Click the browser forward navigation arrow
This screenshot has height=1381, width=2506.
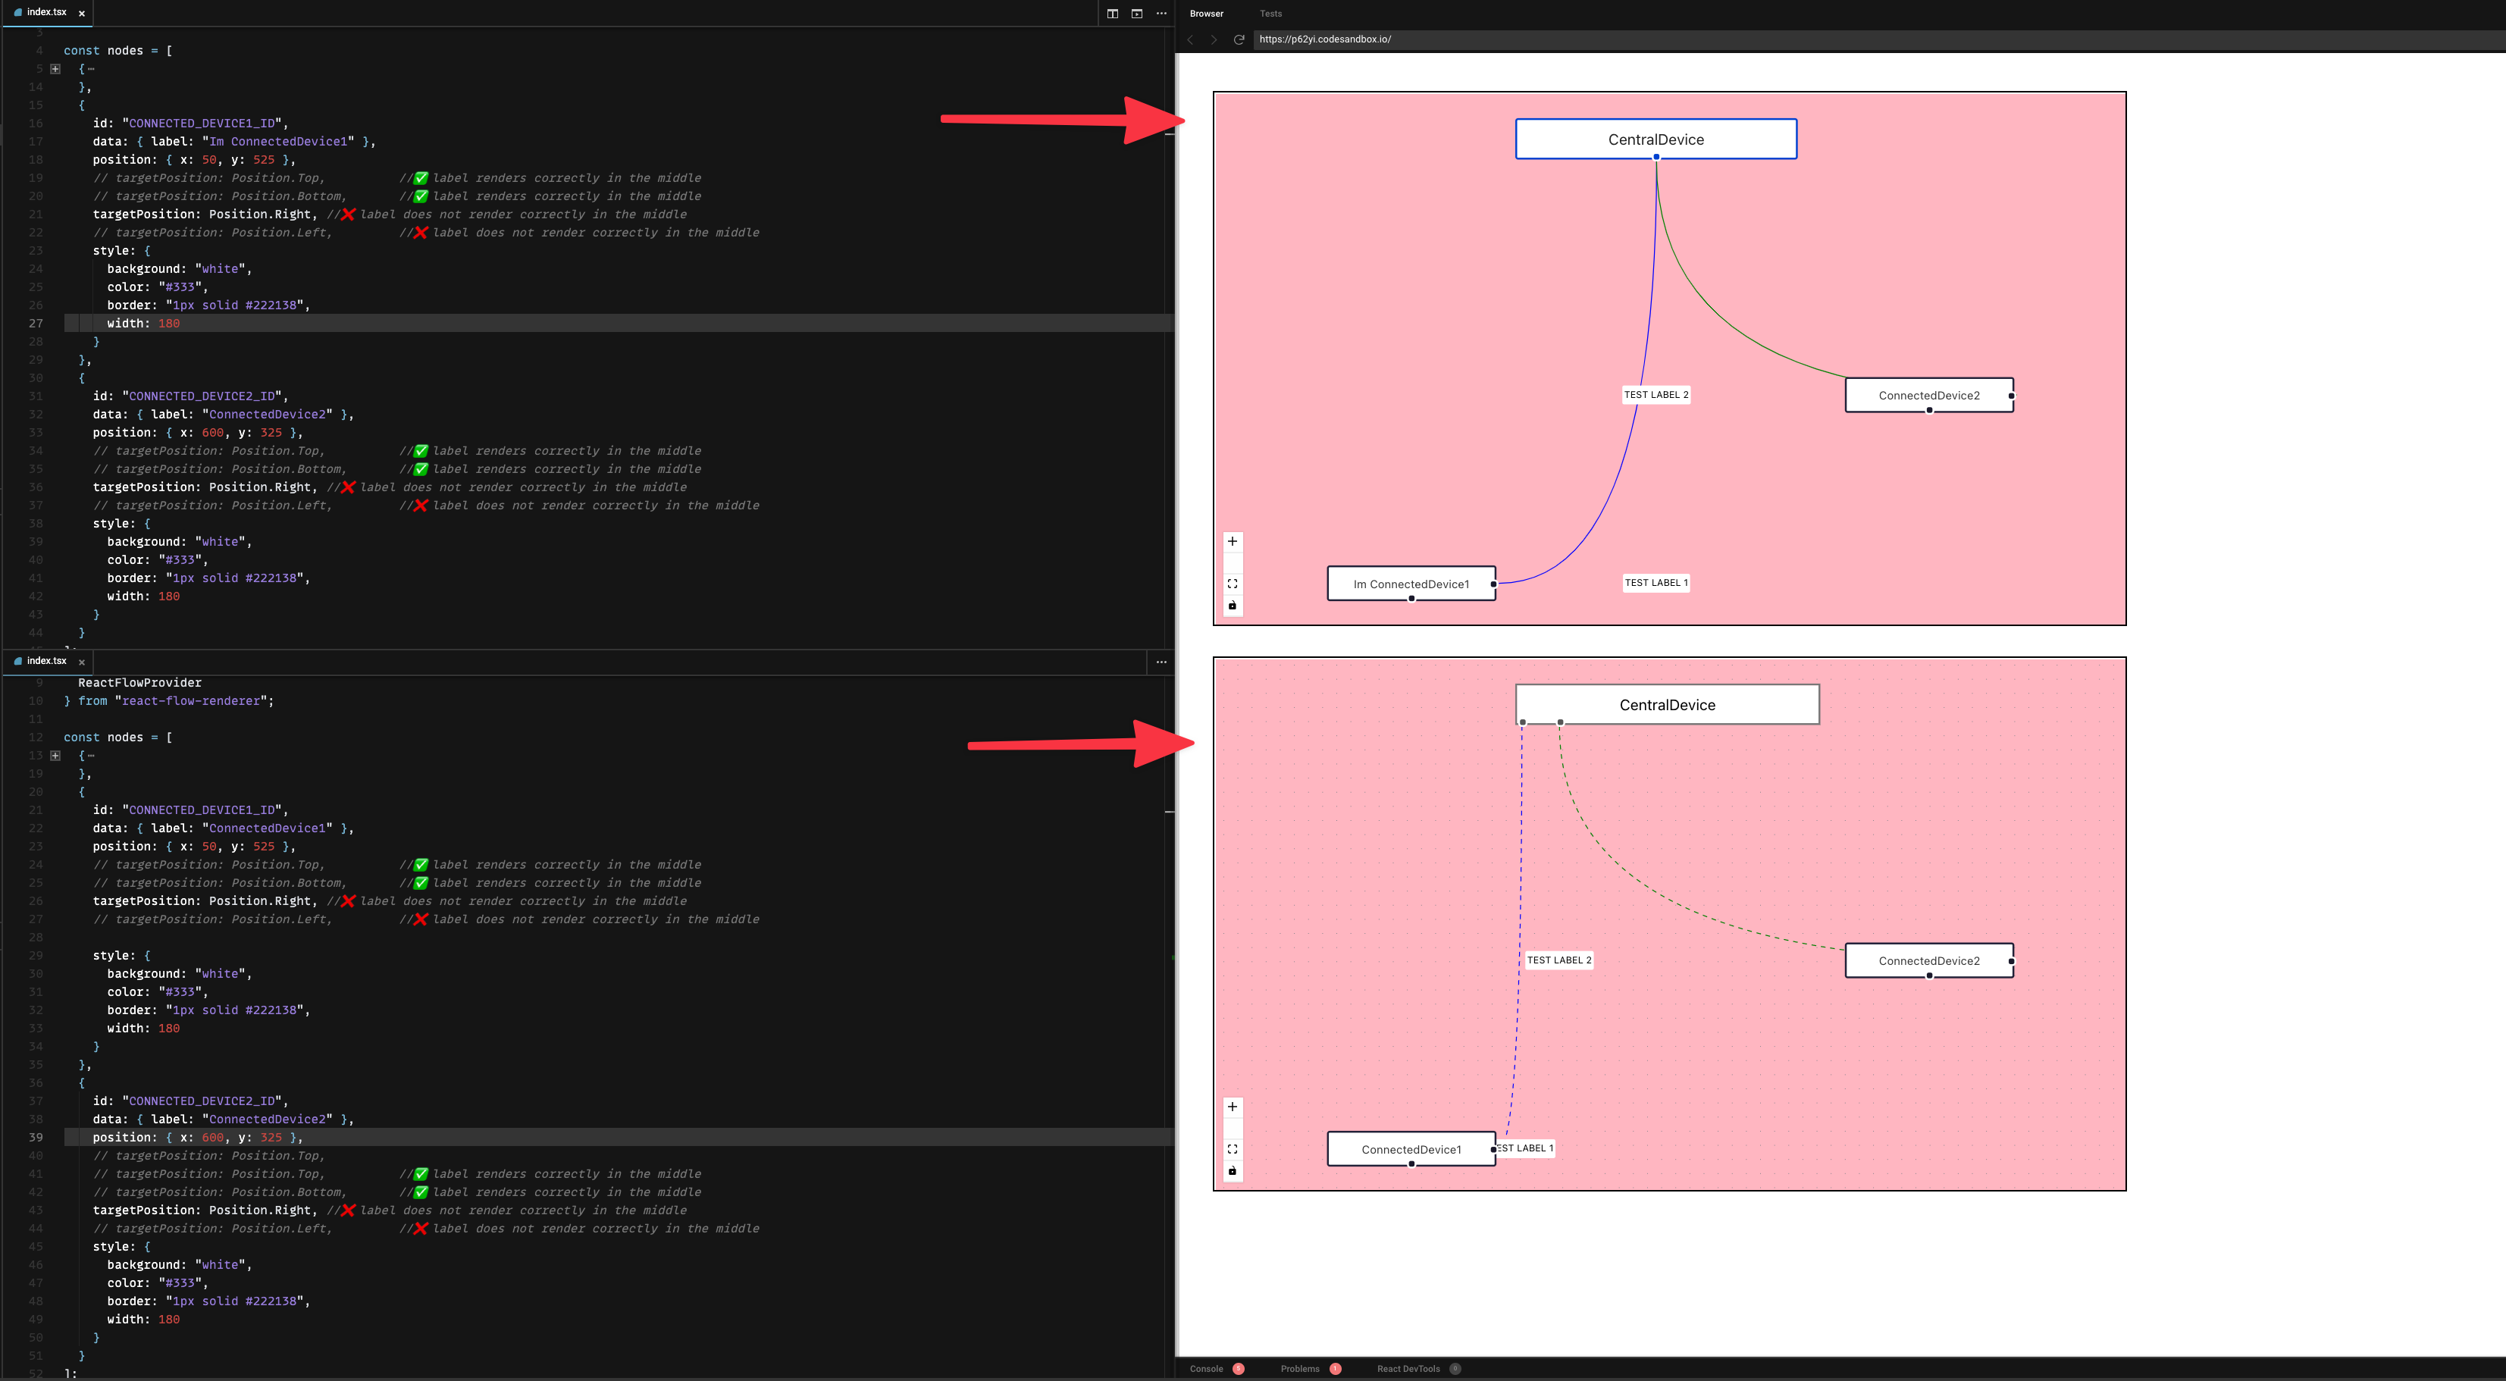click(x=1214, y=39)
